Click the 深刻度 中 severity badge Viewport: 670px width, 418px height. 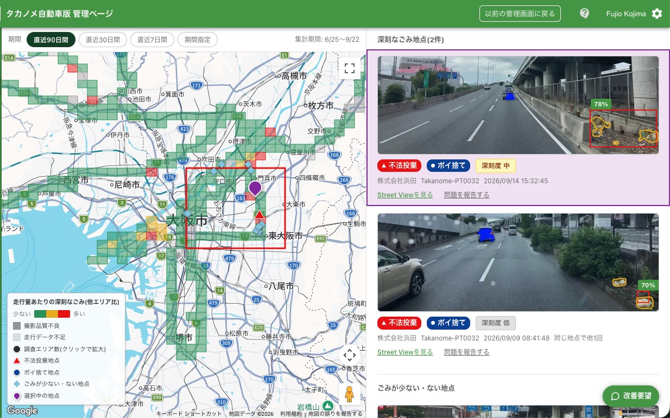tap(496, 166)
